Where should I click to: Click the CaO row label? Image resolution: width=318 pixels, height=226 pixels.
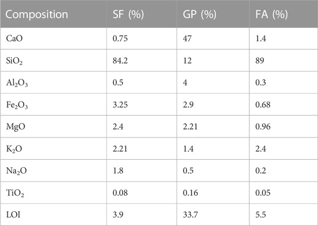(14, 38)
